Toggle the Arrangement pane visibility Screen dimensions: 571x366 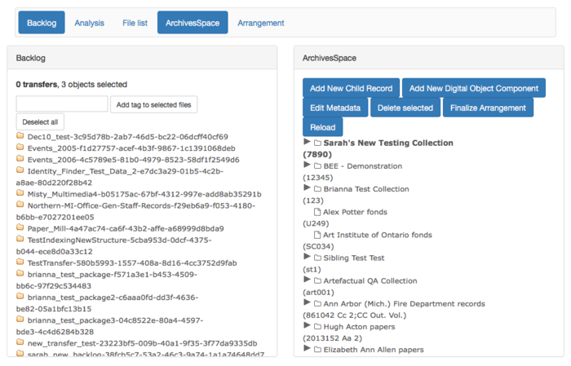[x=261, y=23]
